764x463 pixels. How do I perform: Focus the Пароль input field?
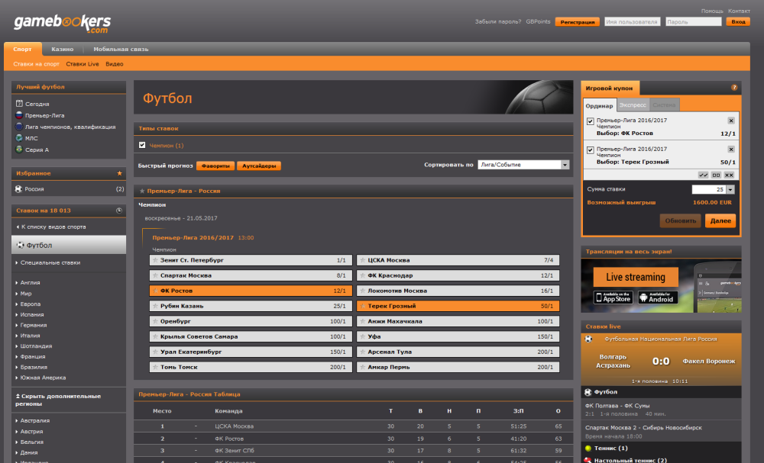coord(694,22)
